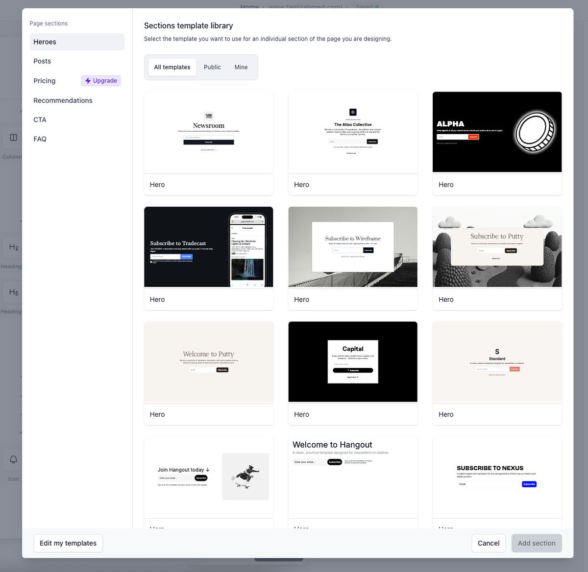This screenshot has height=572, width=588.
Task: Click the Upgrade badge next to Pricing
Action: click(101, 81)
